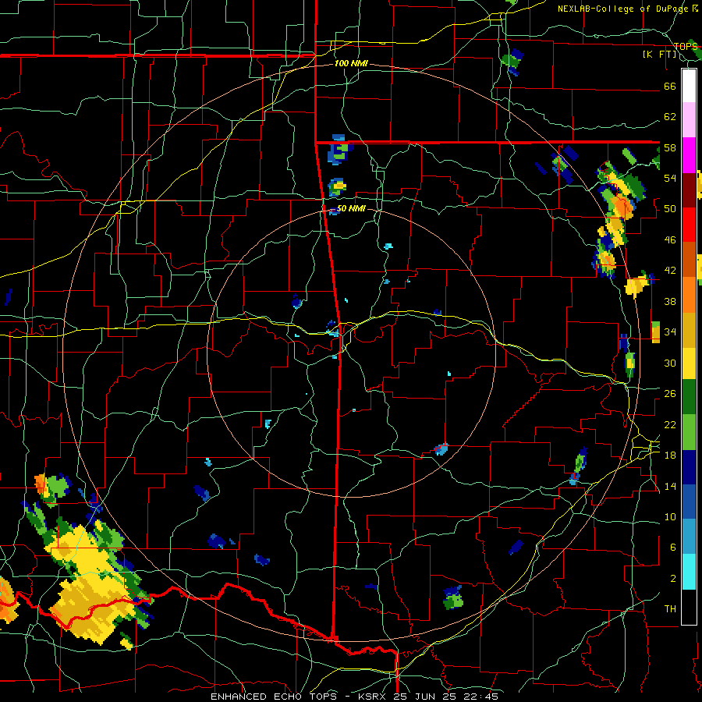Viewport: 702px width, 702px height.
Task: Select the dark green legend swatch
Action: (x=689, y=397)
